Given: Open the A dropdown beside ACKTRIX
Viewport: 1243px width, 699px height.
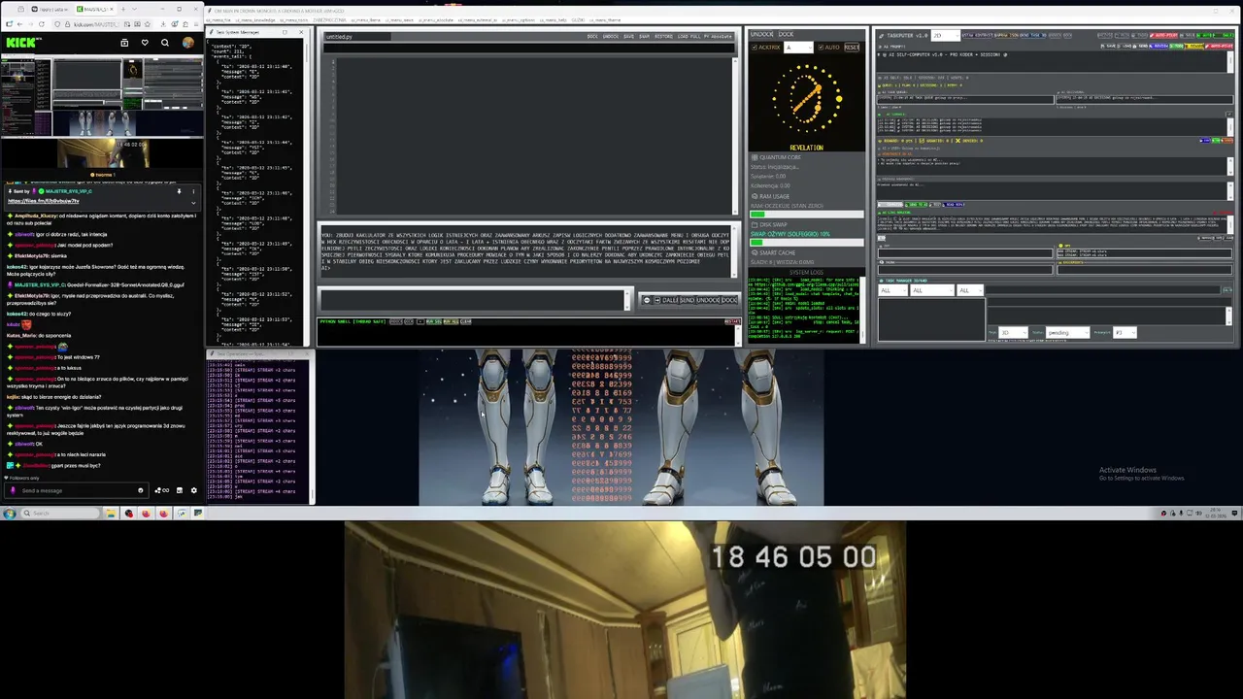Looking at the screenshot, I should pos(798,48).
